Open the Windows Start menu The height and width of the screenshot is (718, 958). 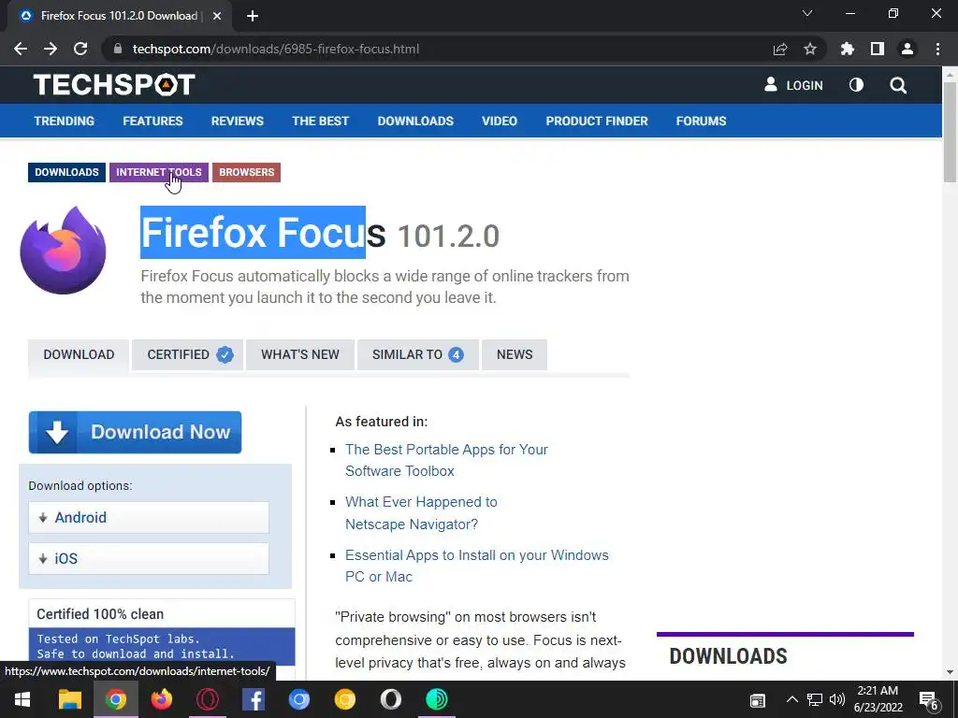(22, 699)
